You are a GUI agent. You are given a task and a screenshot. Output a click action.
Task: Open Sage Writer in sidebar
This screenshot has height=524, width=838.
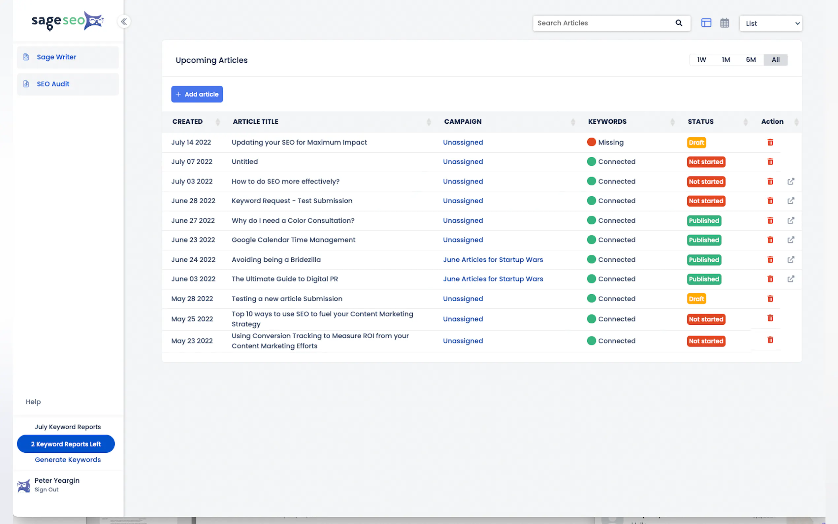click(x=56, y=57)
